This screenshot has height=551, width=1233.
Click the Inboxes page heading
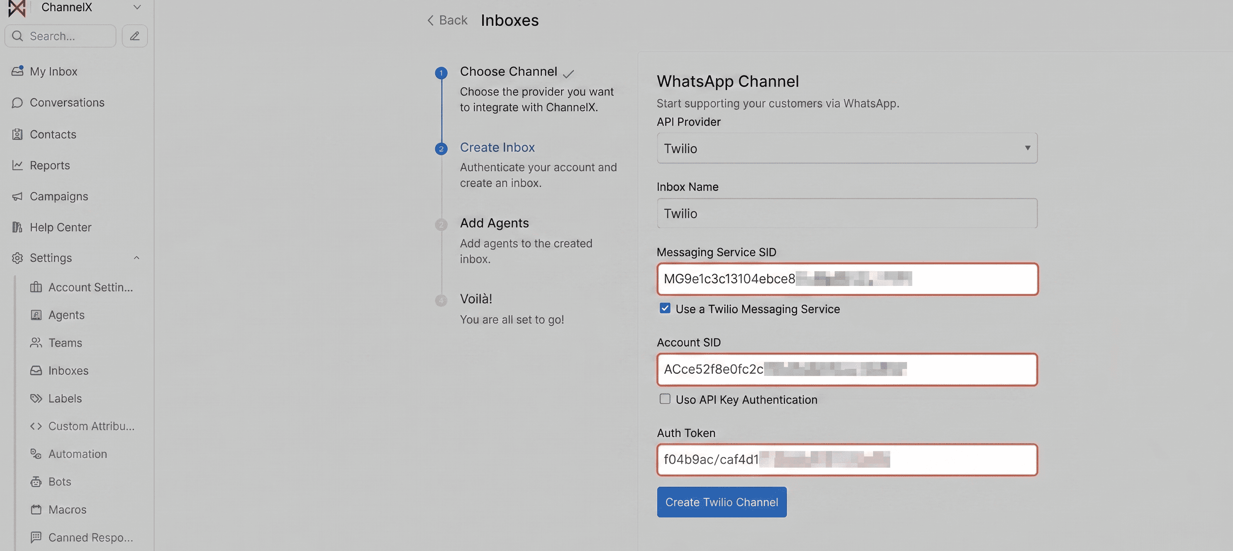[x=509, y=20]
